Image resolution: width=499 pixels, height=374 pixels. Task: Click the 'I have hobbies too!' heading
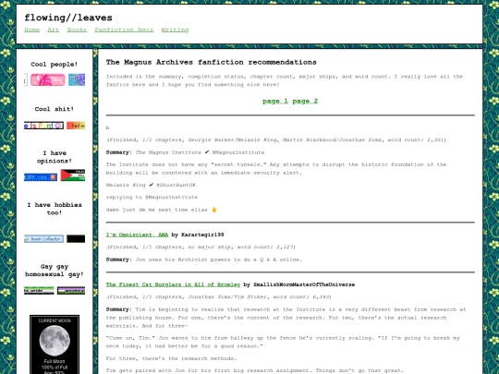[x=55, y=209]
